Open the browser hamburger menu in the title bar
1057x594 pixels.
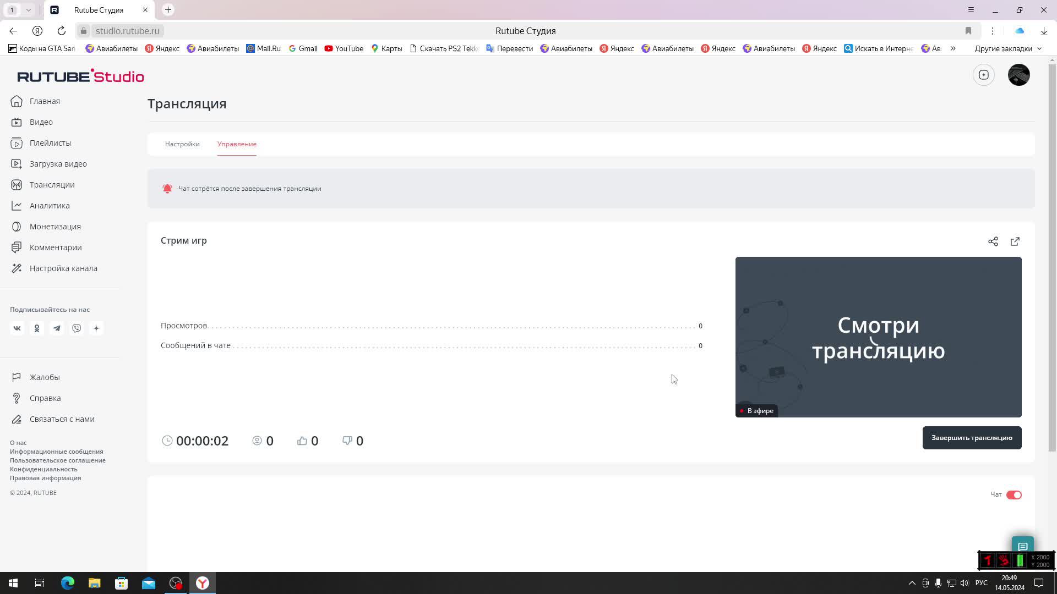971,10
